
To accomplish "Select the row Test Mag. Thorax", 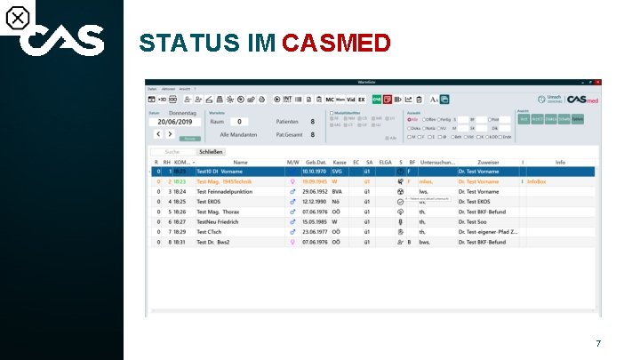I will [x=372, y=212].
